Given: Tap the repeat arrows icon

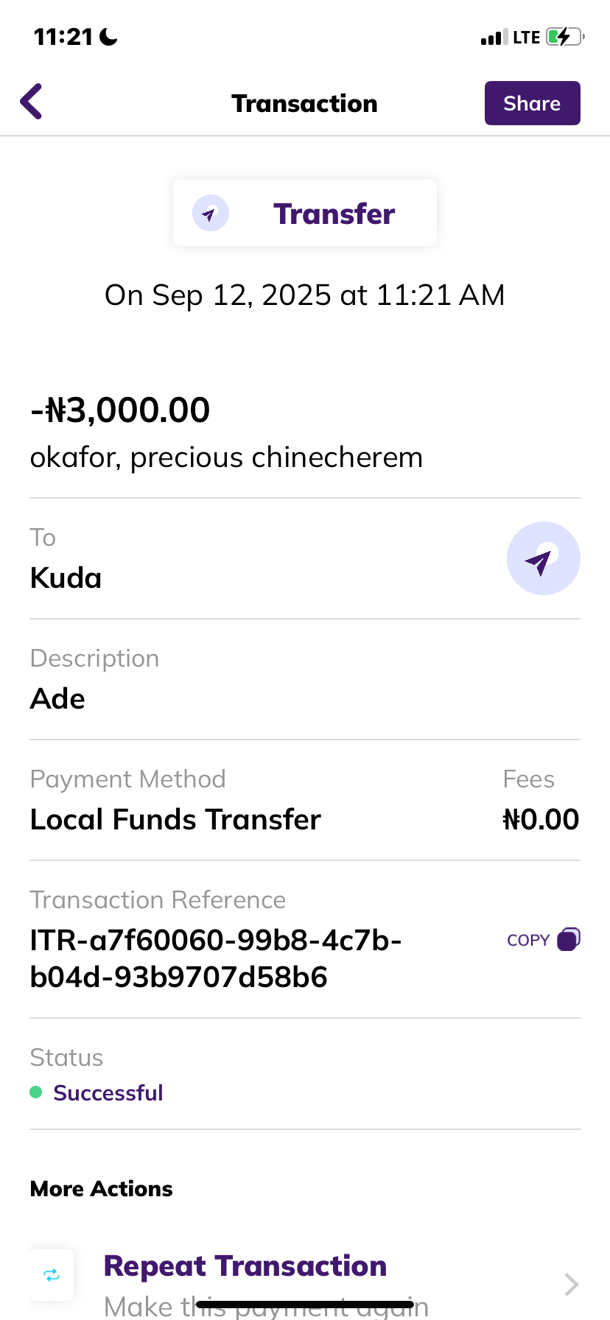Looking at the screenshot, I should 52,1275.
